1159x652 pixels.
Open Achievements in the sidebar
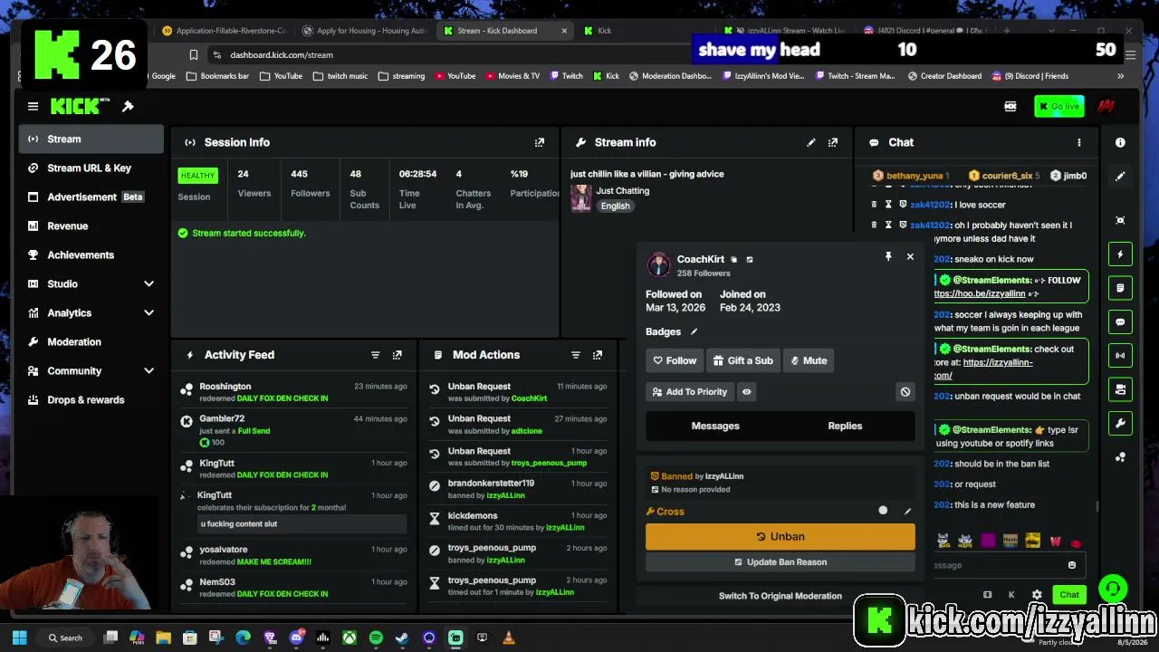[91, 255]
